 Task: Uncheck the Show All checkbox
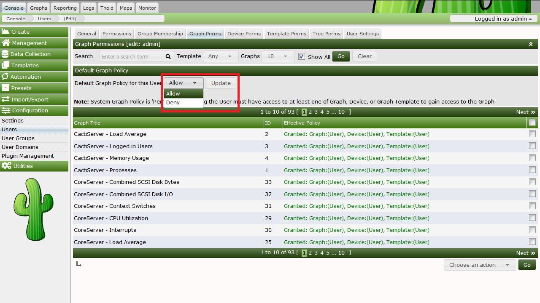tap(302, 56)
